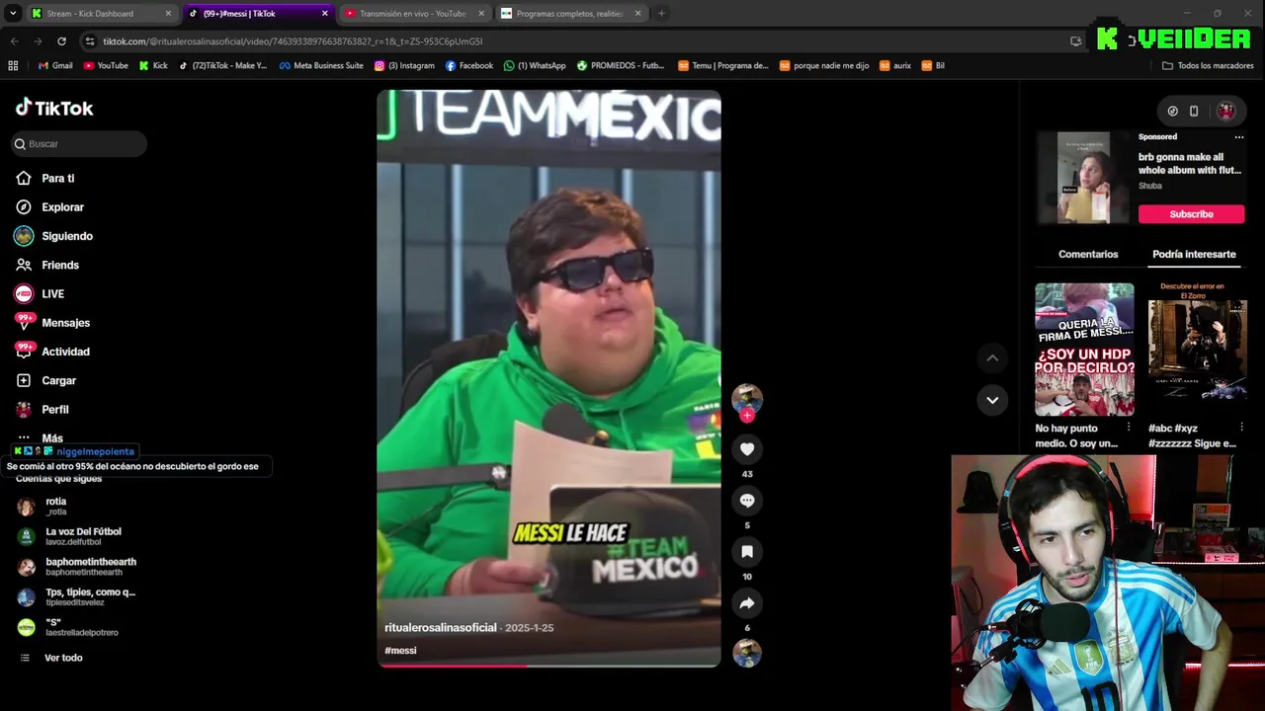1265x711 pixels.
Task: Open Chrome apps grid in bookmarks bar
Action: [13, 65]
